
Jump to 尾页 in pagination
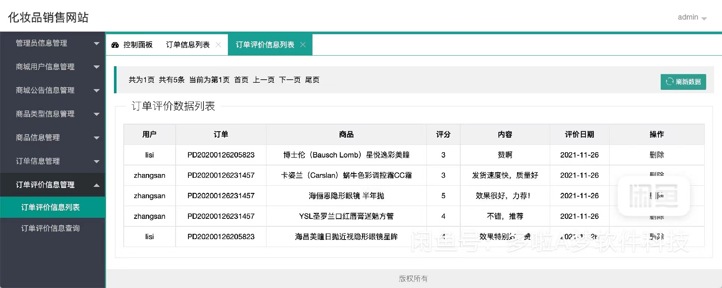pos(312,80)
